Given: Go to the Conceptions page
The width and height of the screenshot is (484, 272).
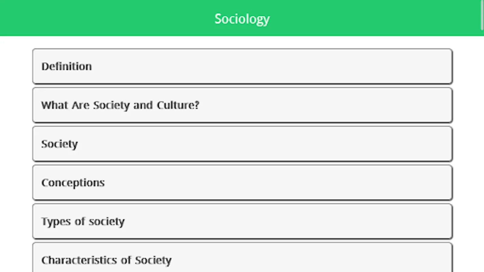Looking at the screenshot, I should coord(242,182).
